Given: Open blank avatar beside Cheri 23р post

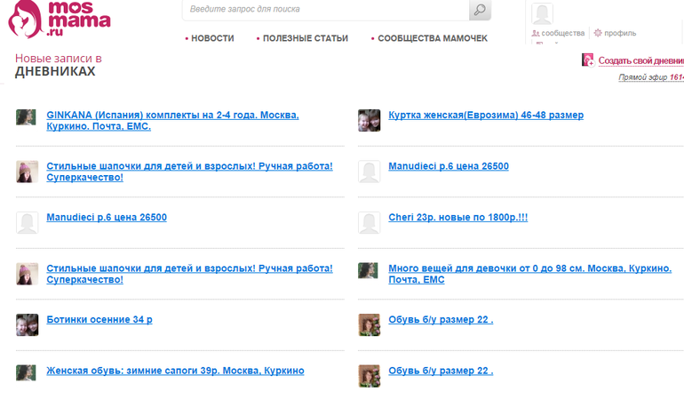Looking at the screenshot, I should [x=369, y=222].
